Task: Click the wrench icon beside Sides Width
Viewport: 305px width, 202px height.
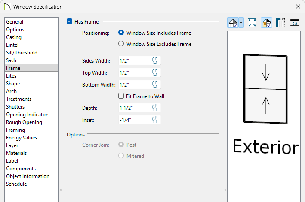Action: click(x=155, y=60)
